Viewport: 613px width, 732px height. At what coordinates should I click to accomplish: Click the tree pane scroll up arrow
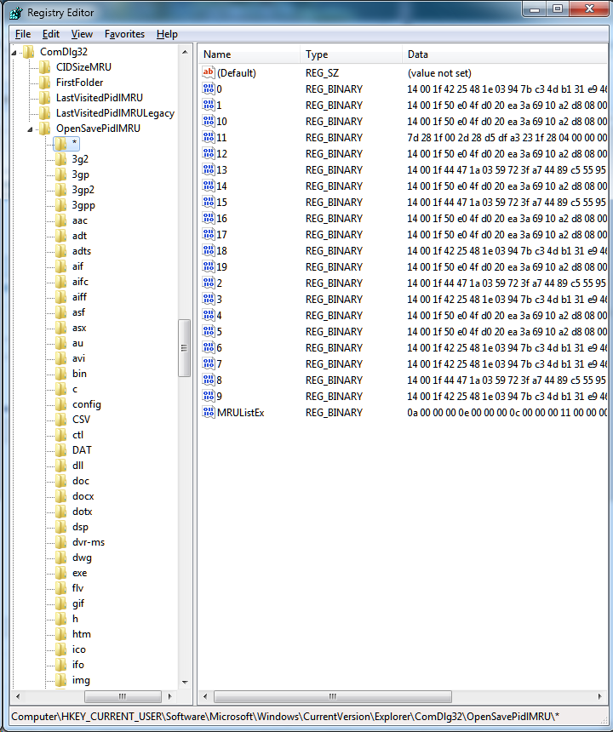tap(185, 52)
